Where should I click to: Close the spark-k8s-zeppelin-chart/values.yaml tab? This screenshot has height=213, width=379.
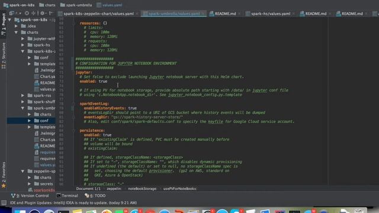pyautogui.click(x=137, y=14)
